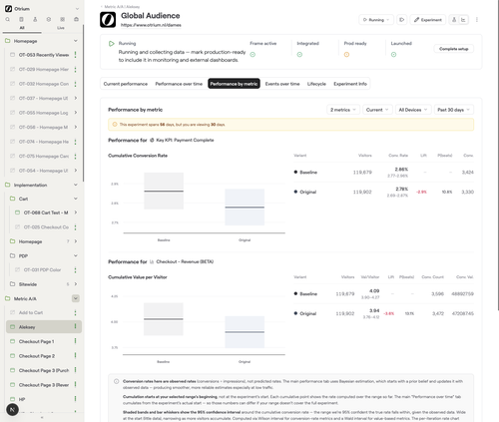The image size is (499, 422).
Task: Click the info icon in the bottom notes box
Action: tap(117, 381)
